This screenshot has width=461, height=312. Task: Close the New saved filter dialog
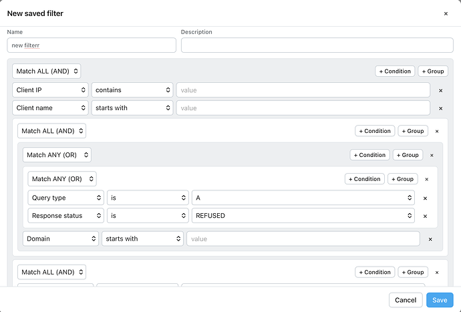[x=446, y=13]
